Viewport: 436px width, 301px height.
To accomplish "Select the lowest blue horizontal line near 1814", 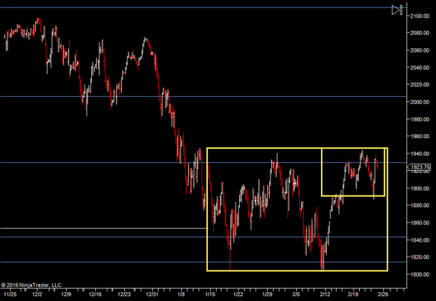I will [x=102, y=262].
